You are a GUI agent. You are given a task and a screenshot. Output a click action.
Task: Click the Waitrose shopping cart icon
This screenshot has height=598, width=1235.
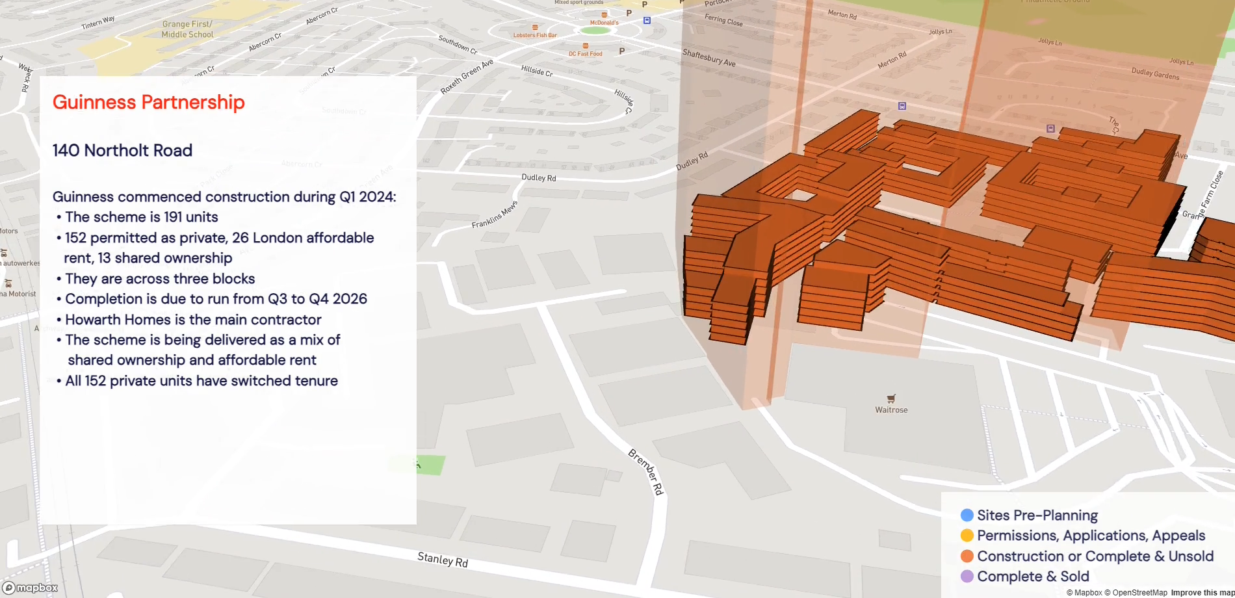(891, 398)
